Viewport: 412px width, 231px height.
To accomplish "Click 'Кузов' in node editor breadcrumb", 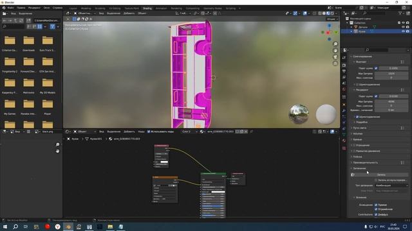I will coord(75,139).
